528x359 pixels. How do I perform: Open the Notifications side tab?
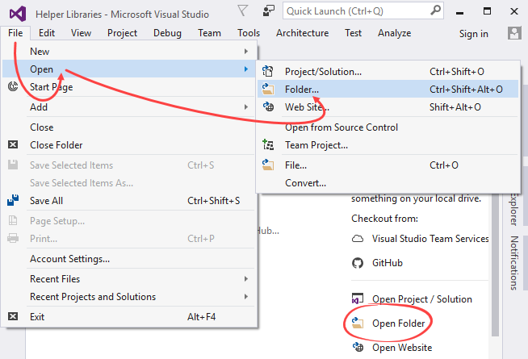click(x=513, y=262)
